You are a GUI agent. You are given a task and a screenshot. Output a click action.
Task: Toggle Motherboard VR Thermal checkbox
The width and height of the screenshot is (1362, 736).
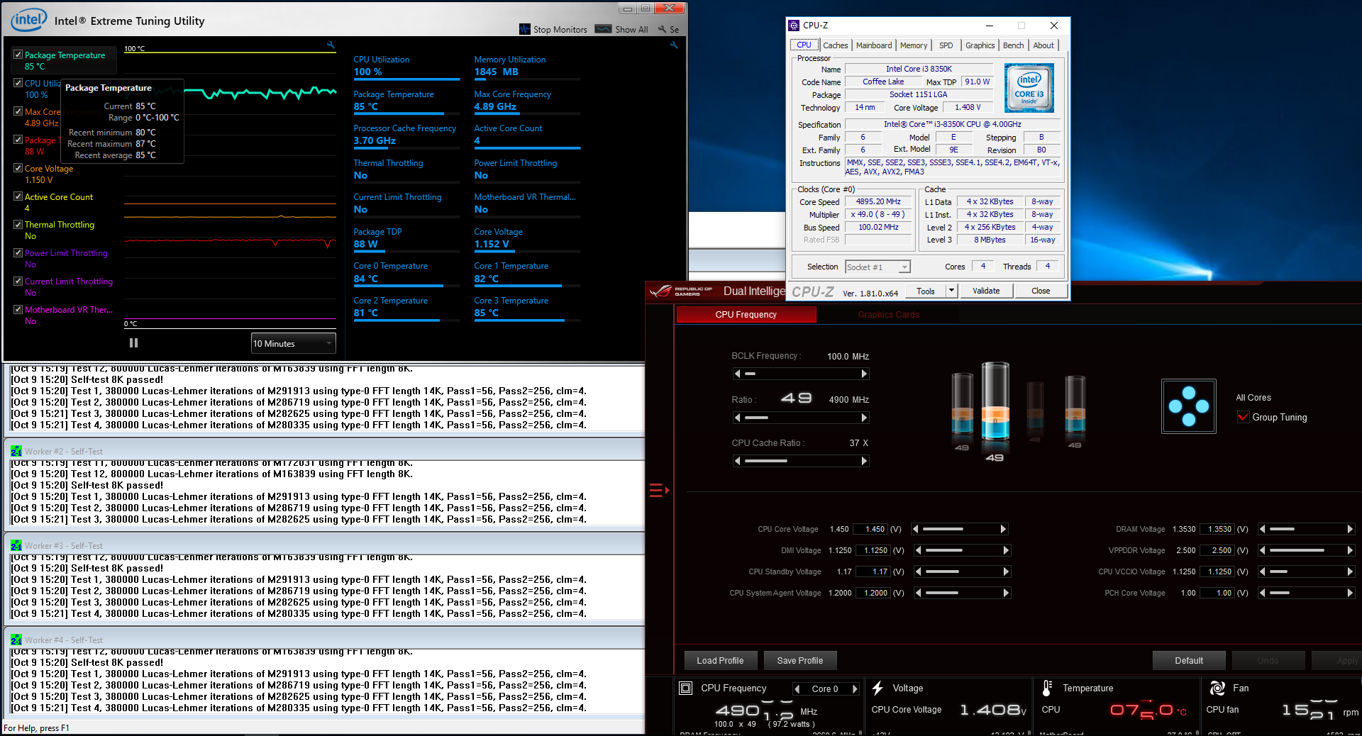pyautogui.click(x=18, y=309)
